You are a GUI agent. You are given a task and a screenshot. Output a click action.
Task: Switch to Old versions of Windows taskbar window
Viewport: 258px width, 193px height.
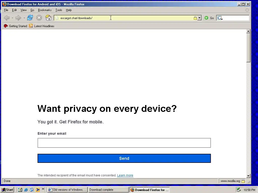click(x=67, y=190)
